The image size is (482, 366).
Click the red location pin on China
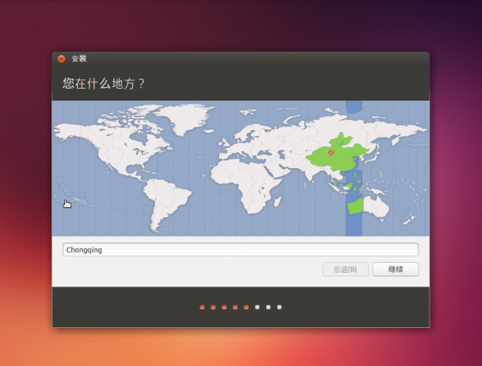pyautogui.click(x=331, y=153)
